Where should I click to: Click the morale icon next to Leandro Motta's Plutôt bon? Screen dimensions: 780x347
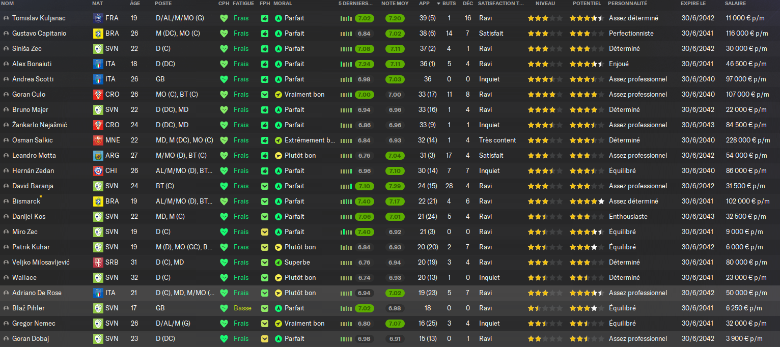point(278,156)
